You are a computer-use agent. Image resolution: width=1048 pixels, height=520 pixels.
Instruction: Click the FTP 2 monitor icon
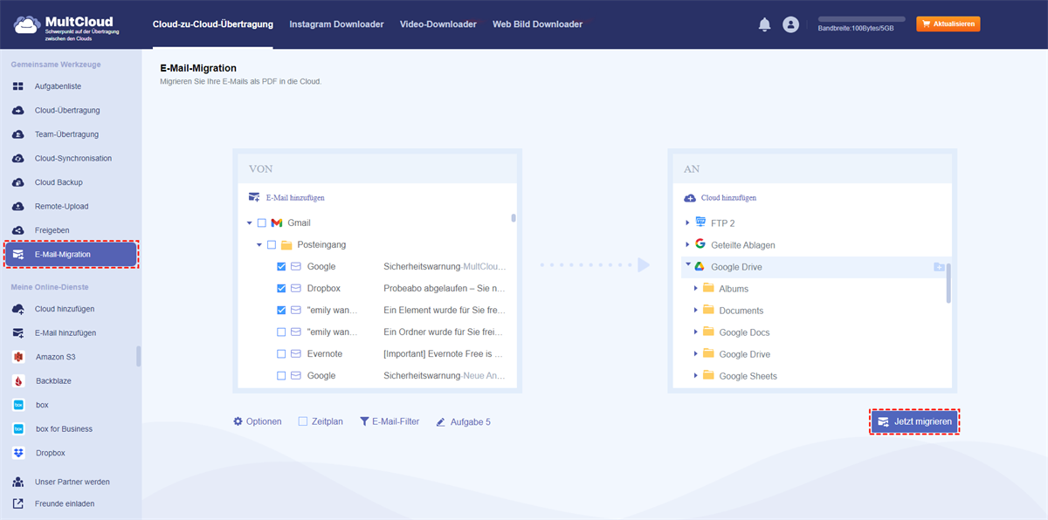coord(700,222)
